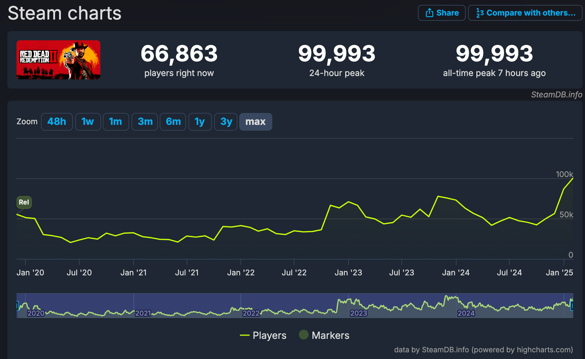Click 2020 in the navigator timeline
This screenshot has height=359, width=585.
tap(36, 313)
